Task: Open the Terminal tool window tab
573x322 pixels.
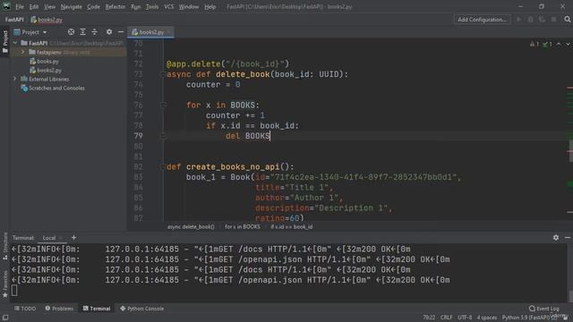Action: pyautogui.click(x=97, y=309)
